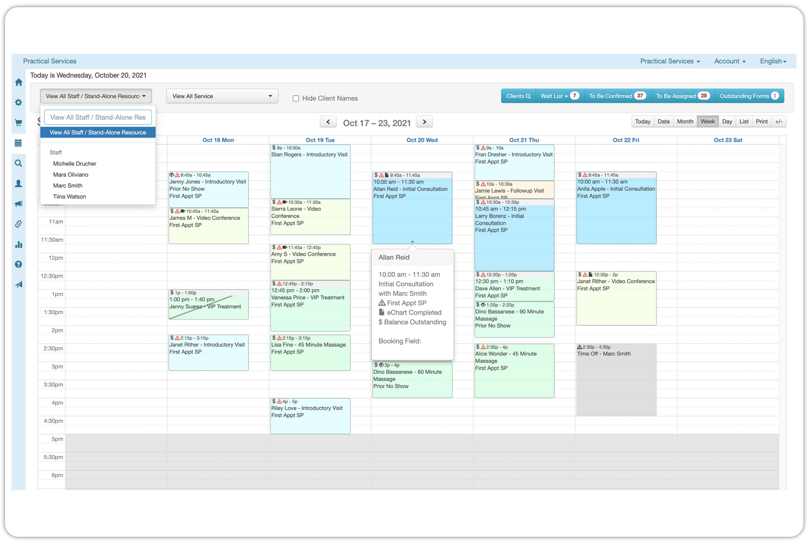This screenshot has height=543, width=809.
Task: Open the English language dropdown
Action: 773,61
